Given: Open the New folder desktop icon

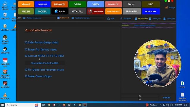Looking at the screenshot, I should point(5,27).
